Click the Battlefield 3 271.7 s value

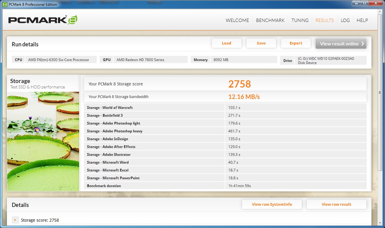pyautogui.click(x=234, y=116)
